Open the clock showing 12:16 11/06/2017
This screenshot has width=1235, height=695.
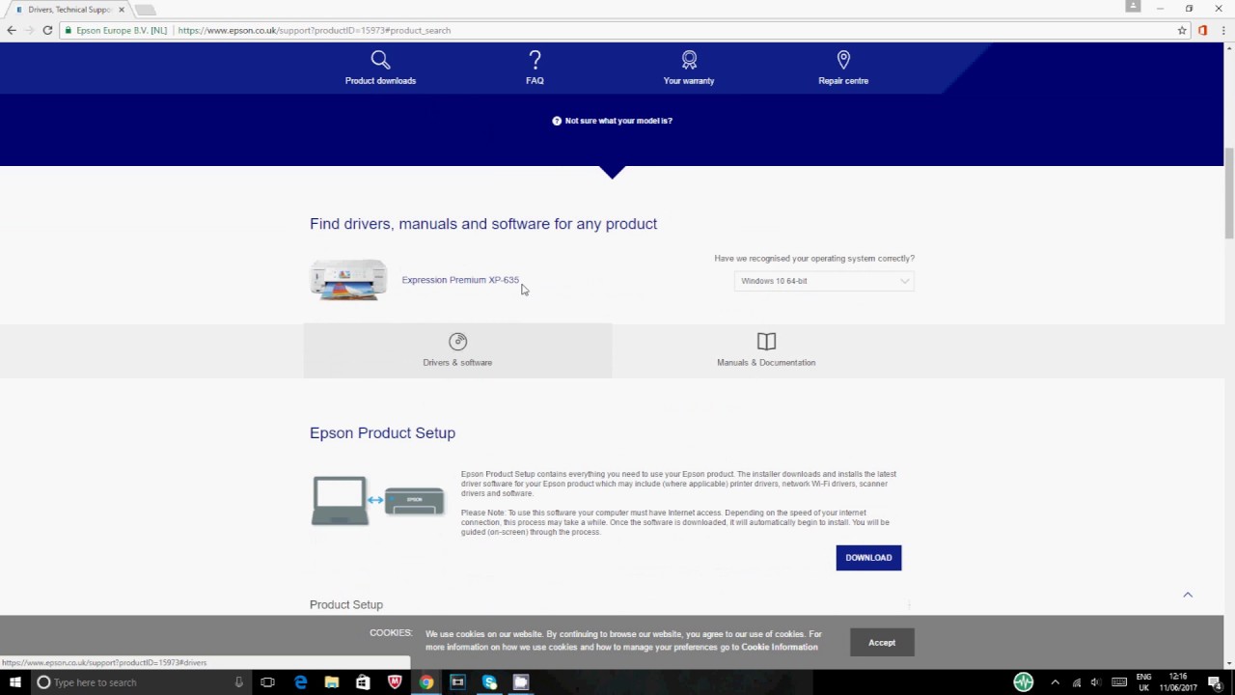pos(1176,682)
